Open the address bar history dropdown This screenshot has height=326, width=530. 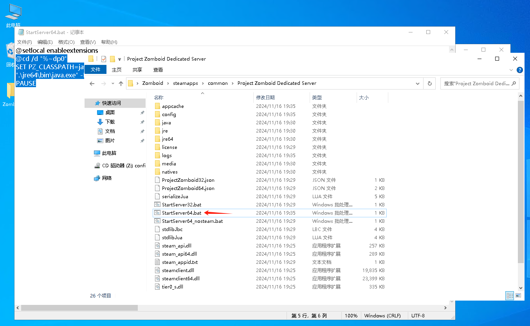[418, 84]
